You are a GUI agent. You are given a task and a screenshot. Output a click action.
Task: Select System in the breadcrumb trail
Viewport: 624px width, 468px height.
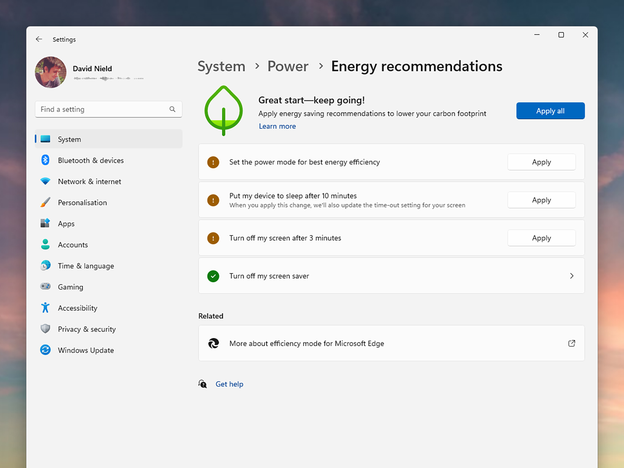pyautogui.click(x=221, y=66)
